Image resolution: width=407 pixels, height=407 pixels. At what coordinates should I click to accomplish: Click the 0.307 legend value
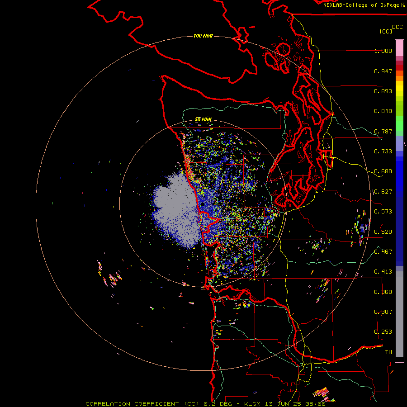[x=383, y=312]
